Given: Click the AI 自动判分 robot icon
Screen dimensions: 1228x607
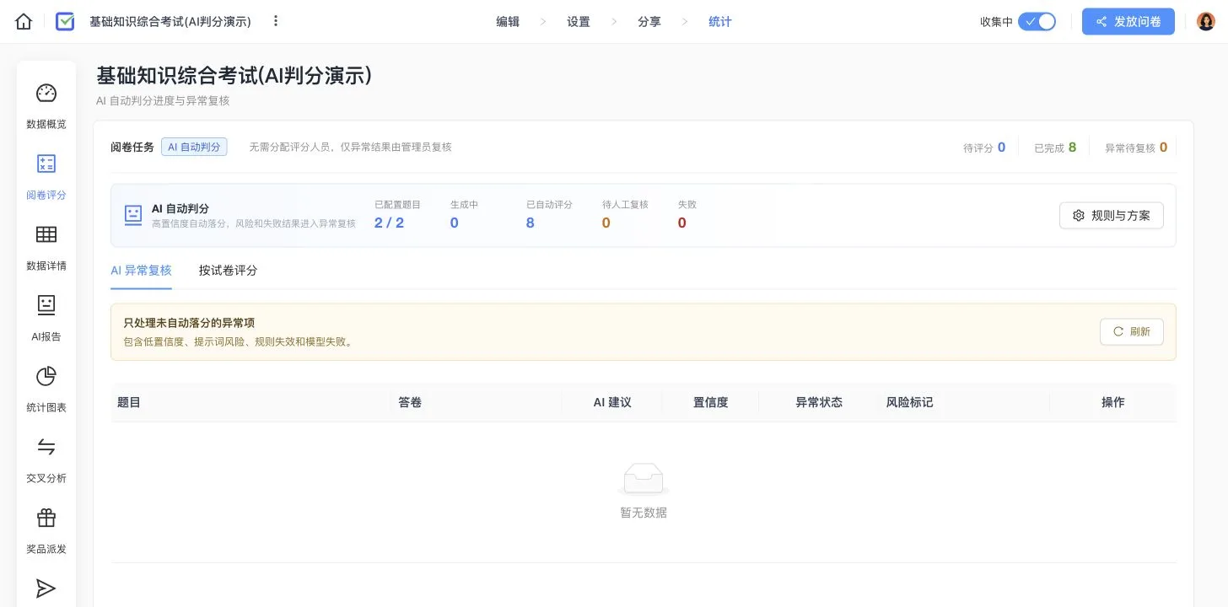Looking at the screenshot, I should point(133,215).
